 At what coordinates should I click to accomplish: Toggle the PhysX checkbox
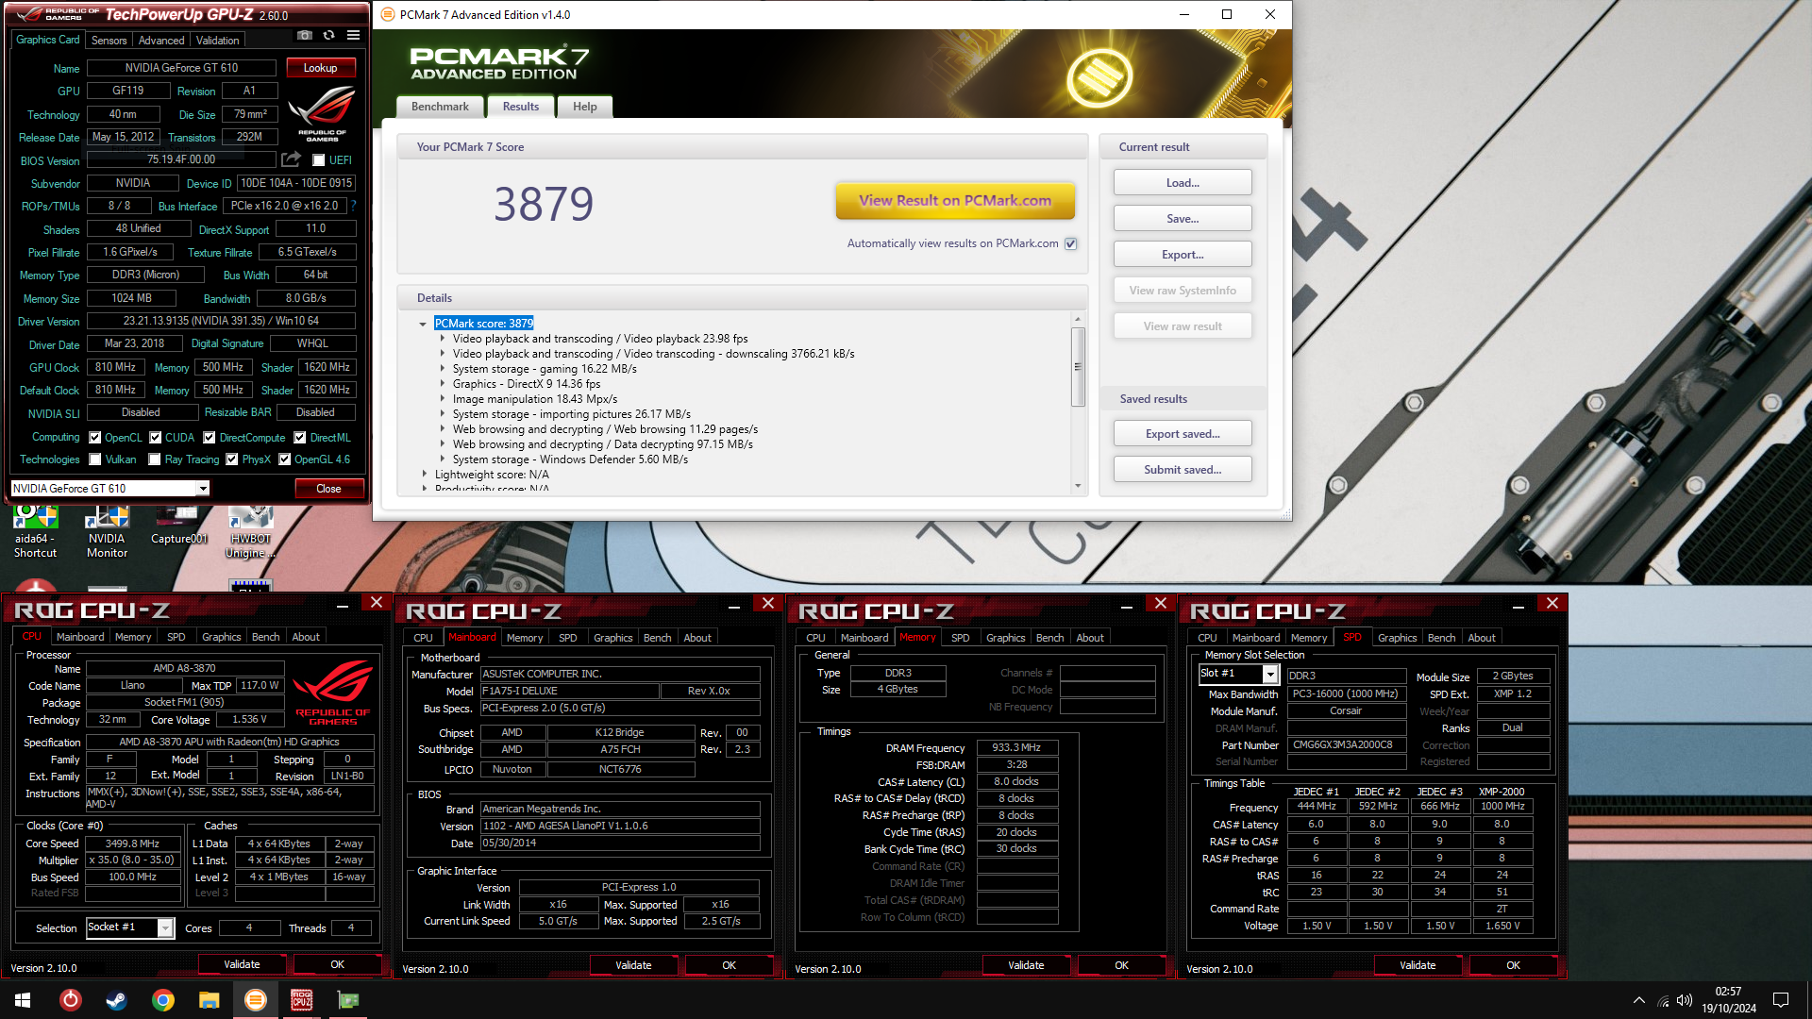pyautogui.click(x=231, y=459)
